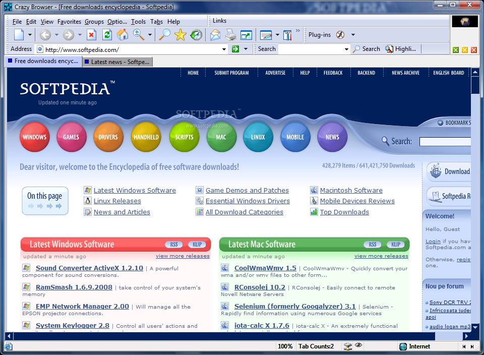Viewport: 484px width, 355px height.
Task: Click the red X close tab icon
Action: 474,50
